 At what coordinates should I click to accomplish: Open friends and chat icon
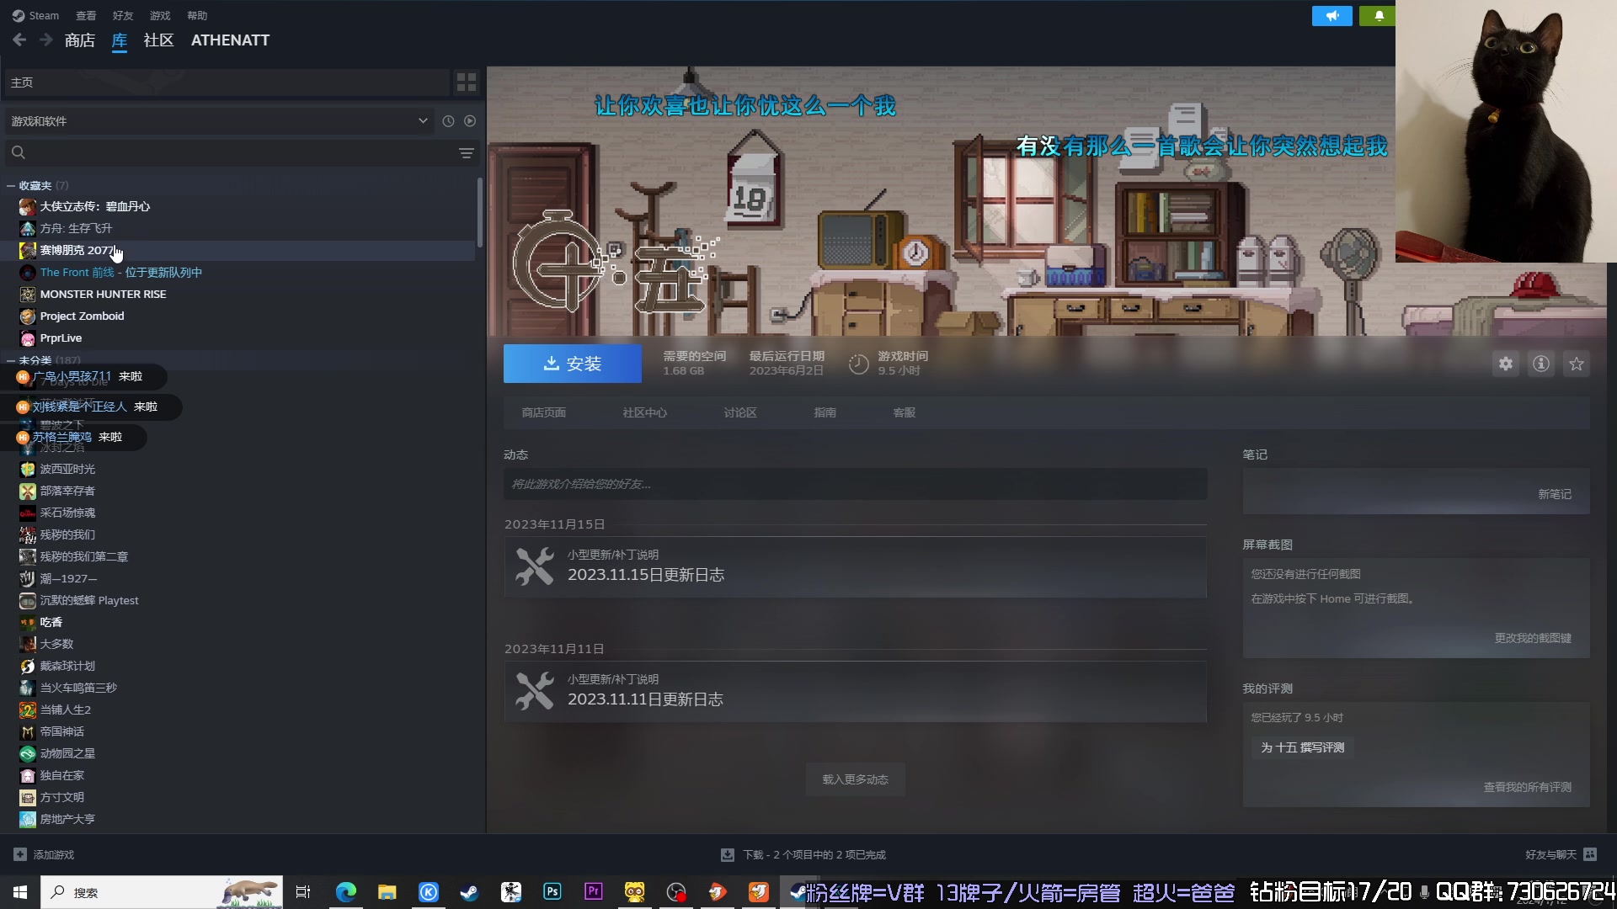1590,854
